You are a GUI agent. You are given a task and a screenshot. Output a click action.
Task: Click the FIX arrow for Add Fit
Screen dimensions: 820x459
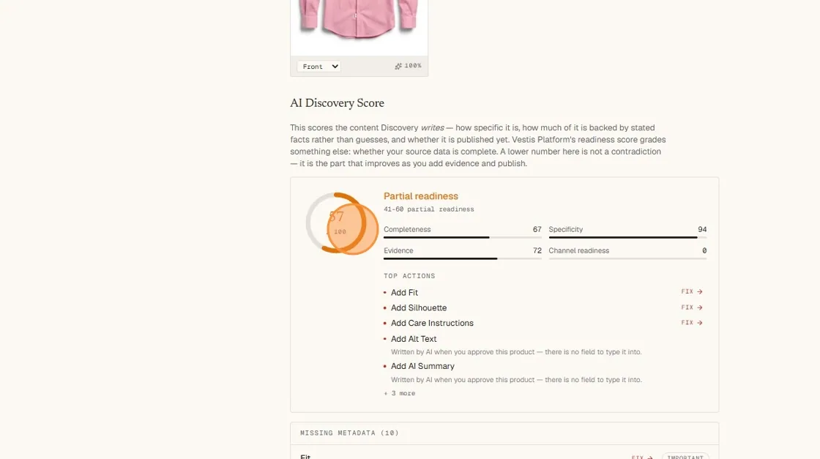(691, 291)
